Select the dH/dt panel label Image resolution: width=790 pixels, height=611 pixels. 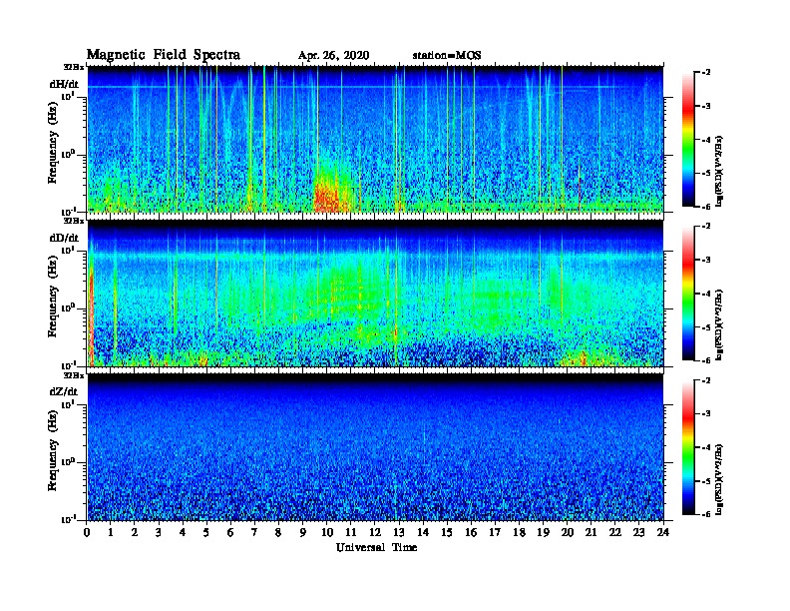point(64,85)
